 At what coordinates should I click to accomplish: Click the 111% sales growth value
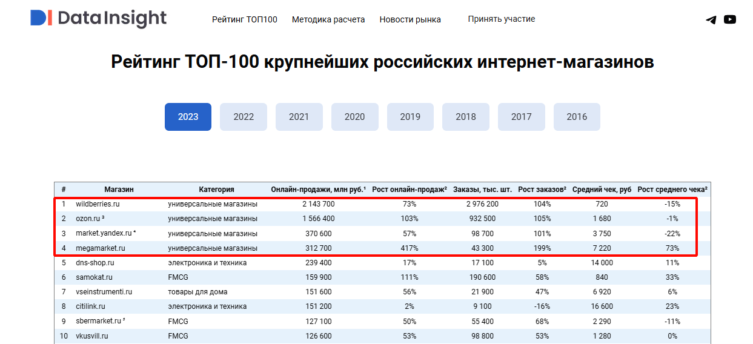click(x=410, y=277)
